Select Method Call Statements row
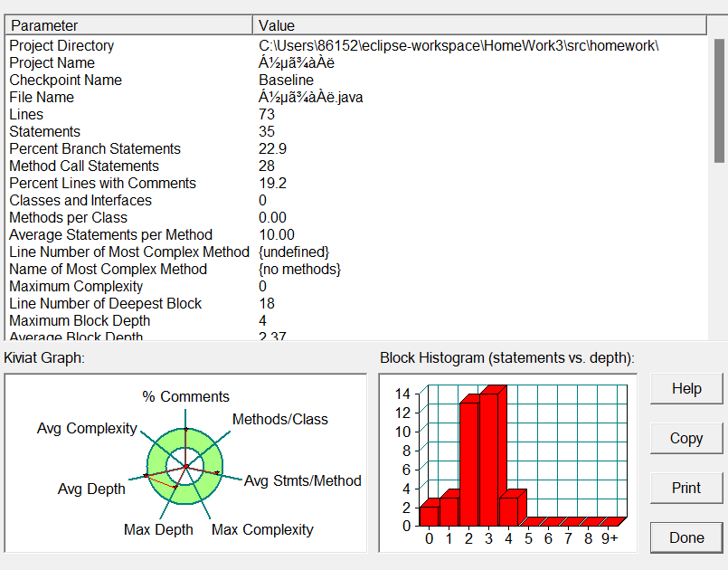The height and width of the screenshot is (570, 728). [84, 166]
